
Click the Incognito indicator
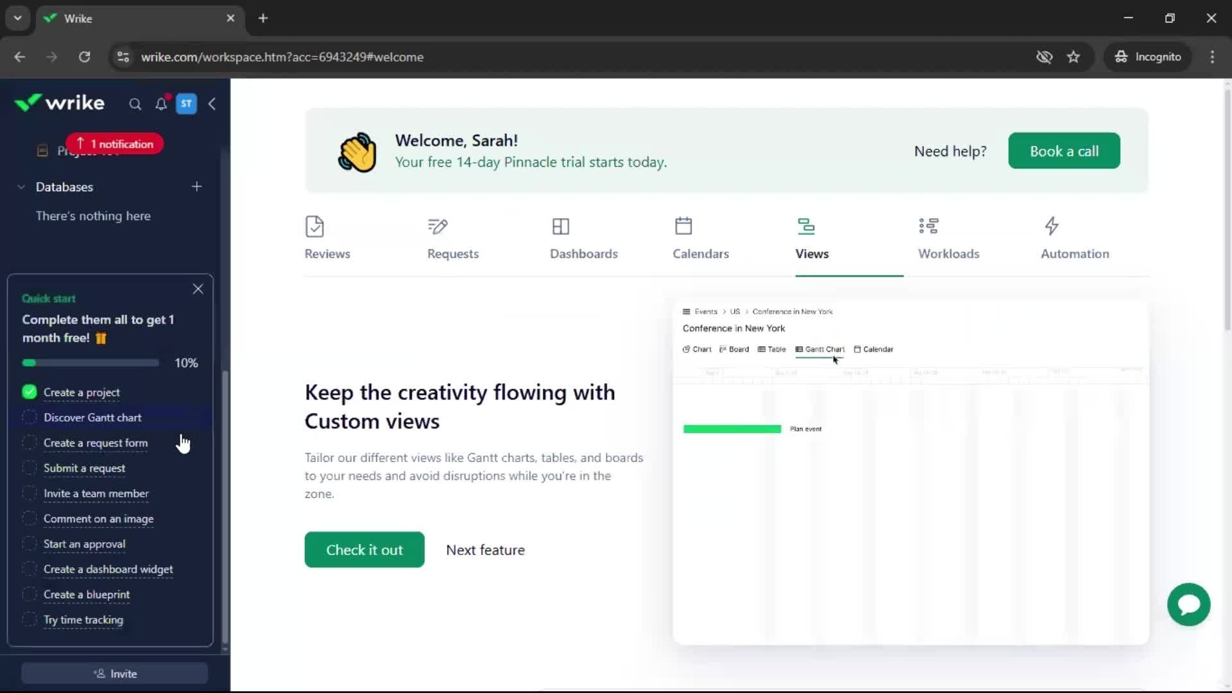tap(1148, 57)
